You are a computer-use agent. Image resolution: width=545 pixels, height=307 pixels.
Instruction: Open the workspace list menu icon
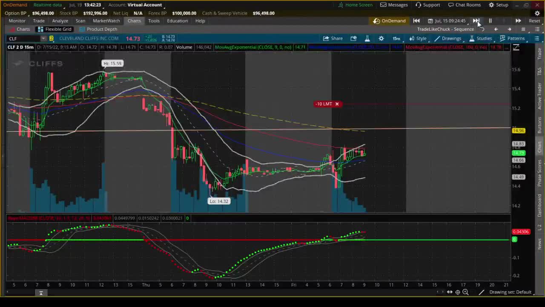537,29
